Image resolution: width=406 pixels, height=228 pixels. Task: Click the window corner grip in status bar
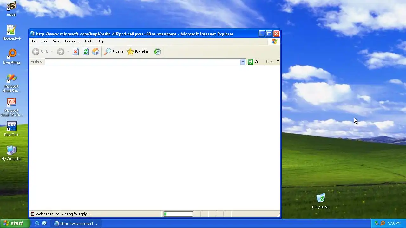tap(278, 215)
